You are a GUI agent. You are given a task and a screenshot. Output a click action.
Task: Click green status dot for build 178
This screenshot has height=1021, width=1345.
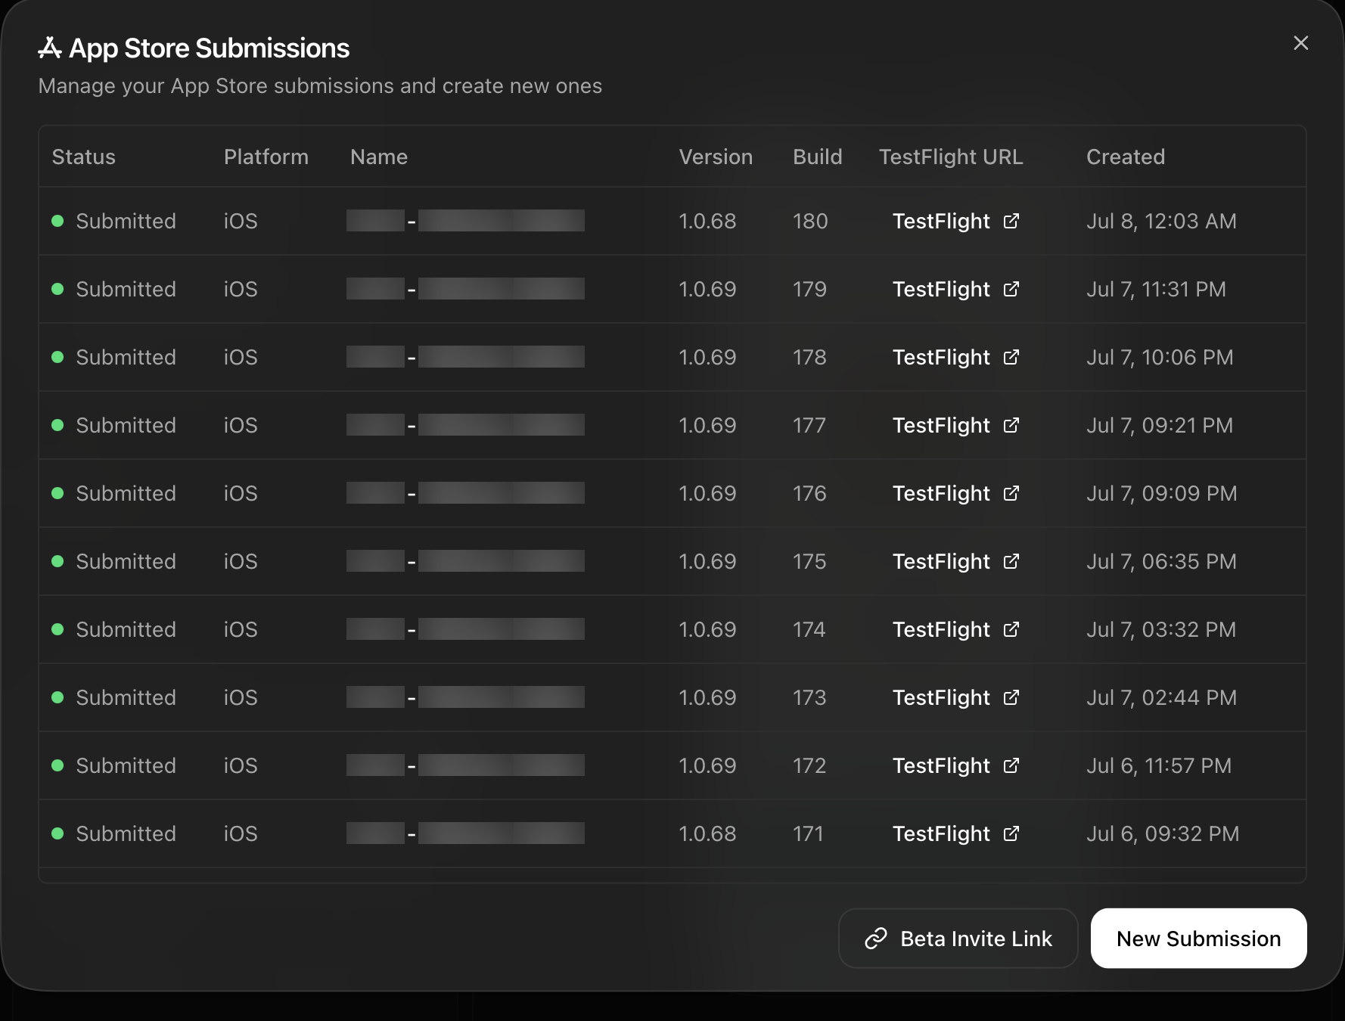coord(57,357)
